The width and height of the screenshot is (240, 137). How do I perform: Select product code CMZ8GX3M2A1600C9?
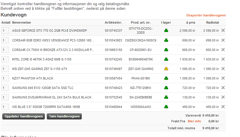pyautogui.click(x=141, y=40)
